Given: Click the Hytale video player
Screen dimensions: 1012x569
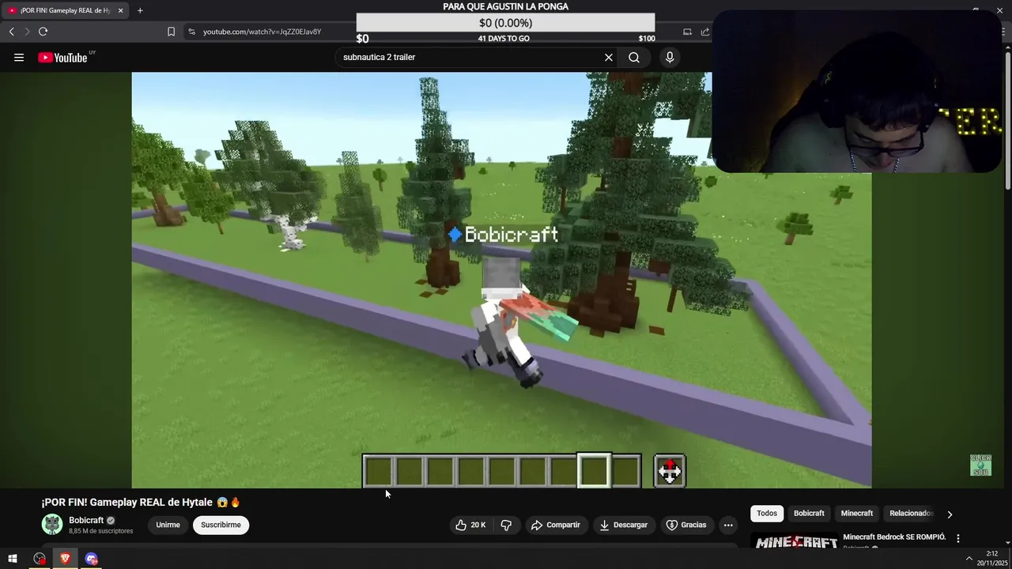Looking at the screenshot, I should [501, 280].
